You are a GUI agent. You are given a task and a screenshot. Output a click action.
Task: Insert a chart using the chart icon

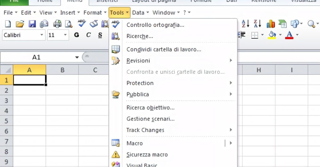[271, 23]
